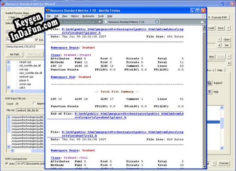Click the New button in wizard

[x=211, y=57]
